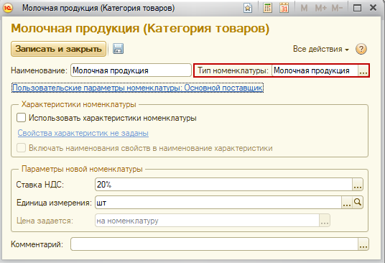Click the 1C application logo icon

pos(8,8)
